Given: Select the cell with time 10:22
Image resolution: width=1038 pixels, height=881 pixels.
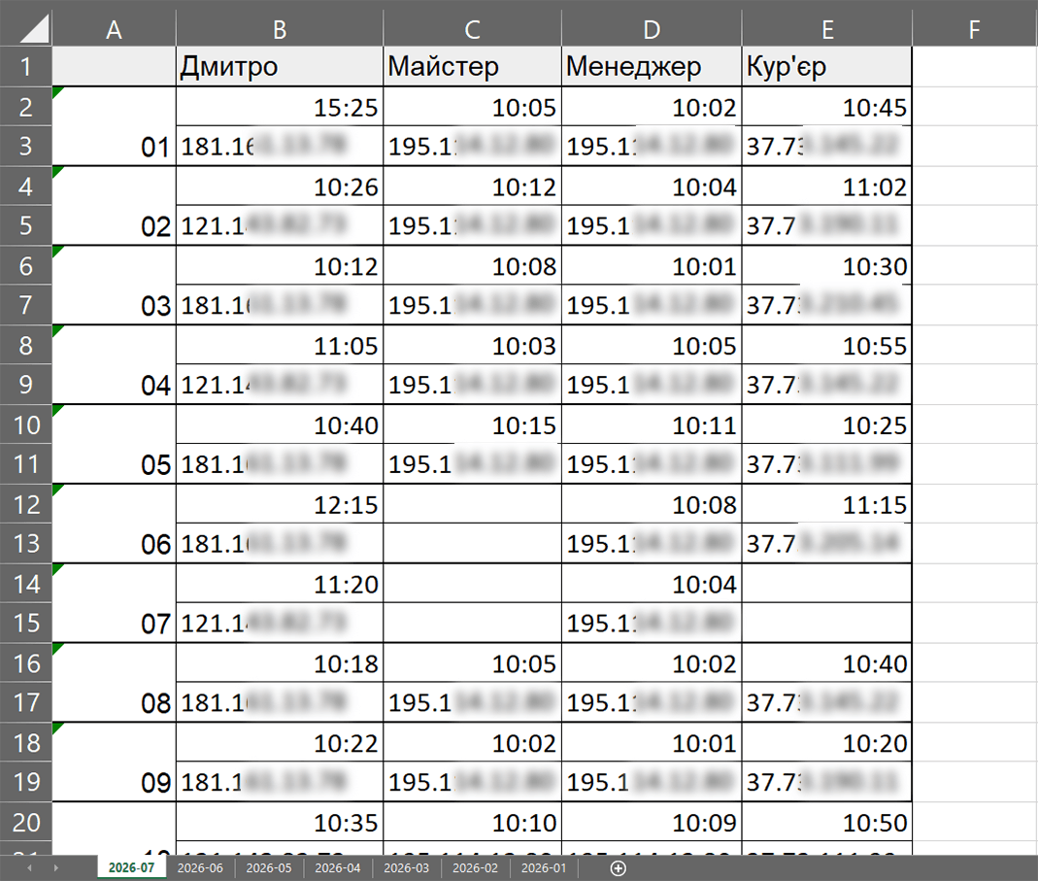Looking at the screenshot, I should pos(280,742).
